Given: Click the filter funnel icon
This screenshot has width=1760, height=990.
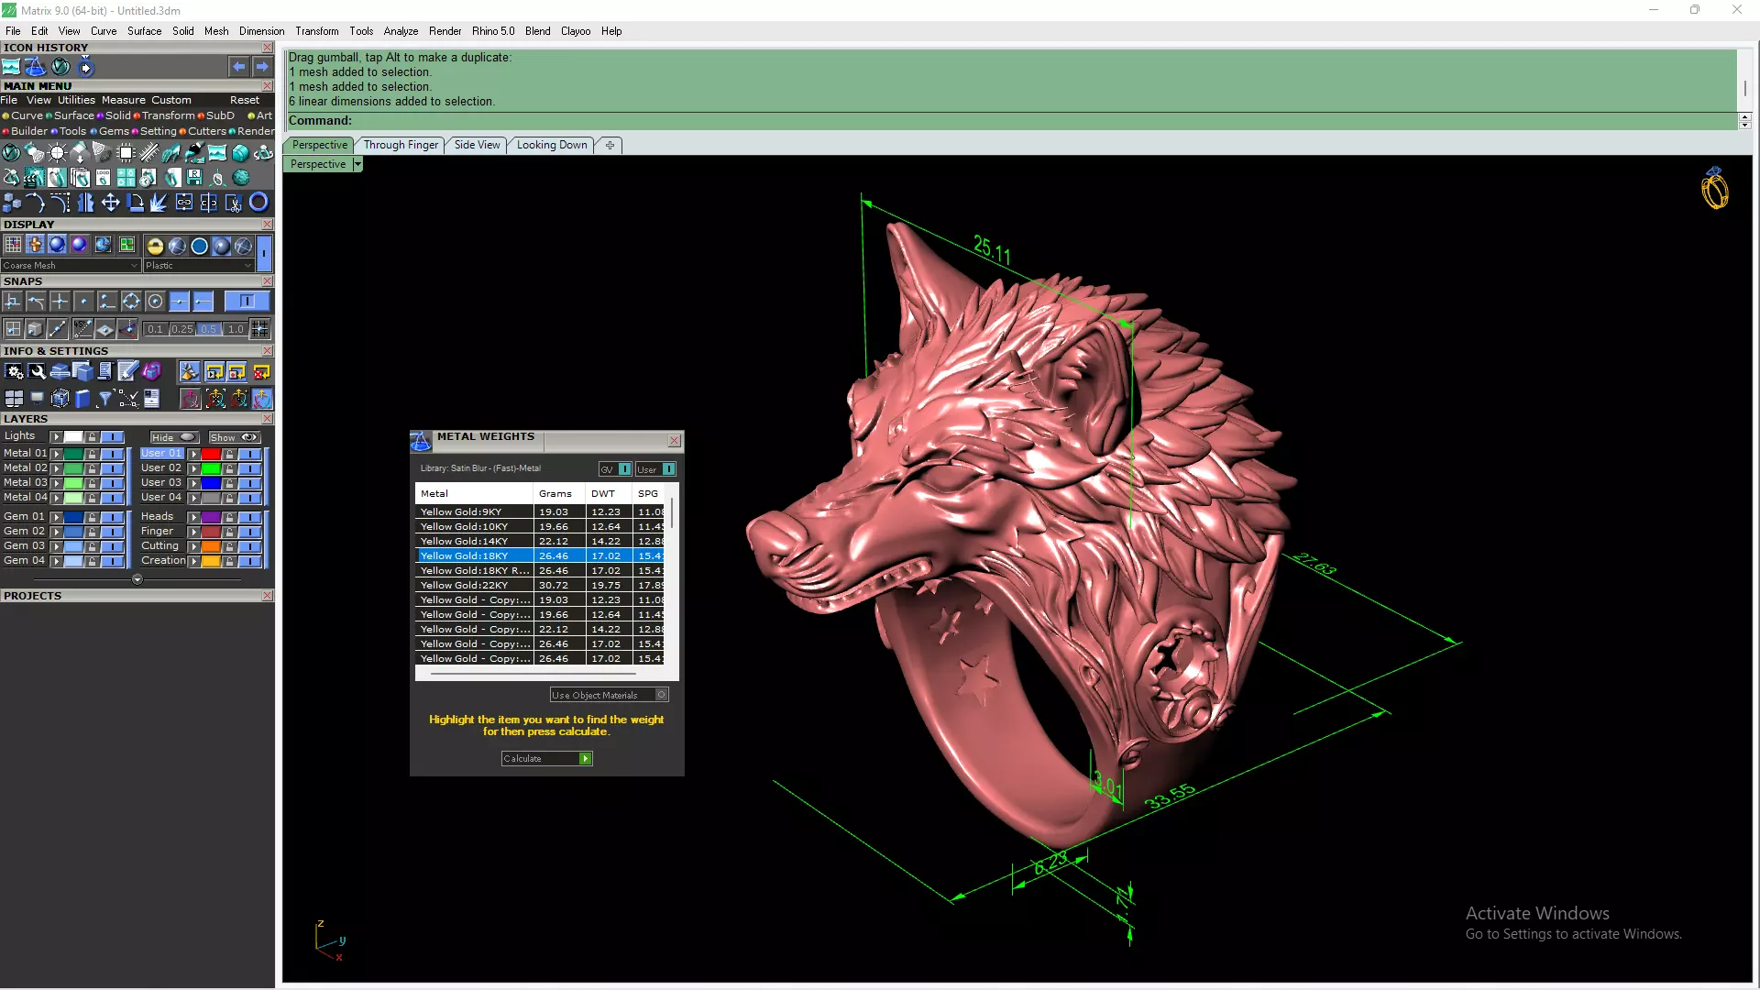Looking at the screenshot, I should [104, 399].
